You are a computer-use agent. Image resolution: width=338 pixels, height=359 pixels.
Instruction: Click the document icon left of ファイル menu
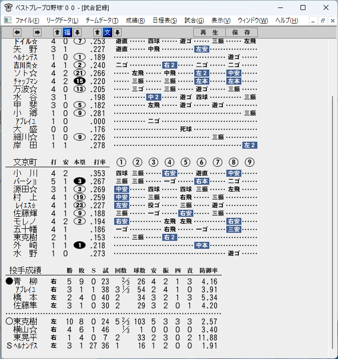pos(8,21)
